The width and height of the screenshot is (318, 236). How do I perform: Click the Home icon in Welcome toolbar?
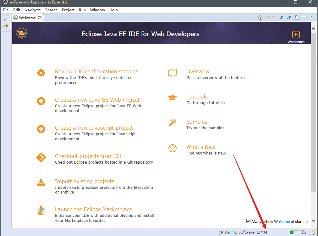[260, 18]
